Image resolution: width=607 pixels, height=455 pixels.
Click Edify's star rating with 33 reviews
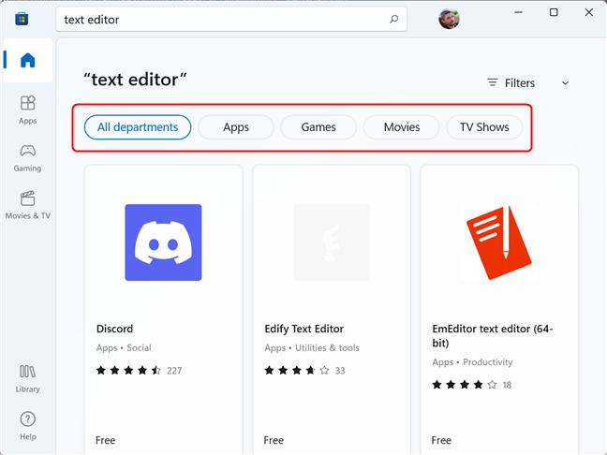point(304,371)
